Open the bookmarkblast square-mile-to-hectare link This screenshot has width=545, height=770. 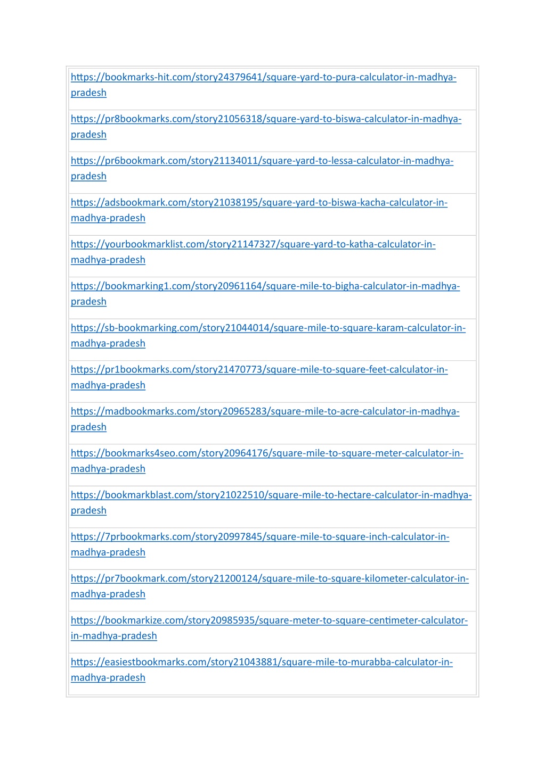pyautogui.click(x=271, y=495)
